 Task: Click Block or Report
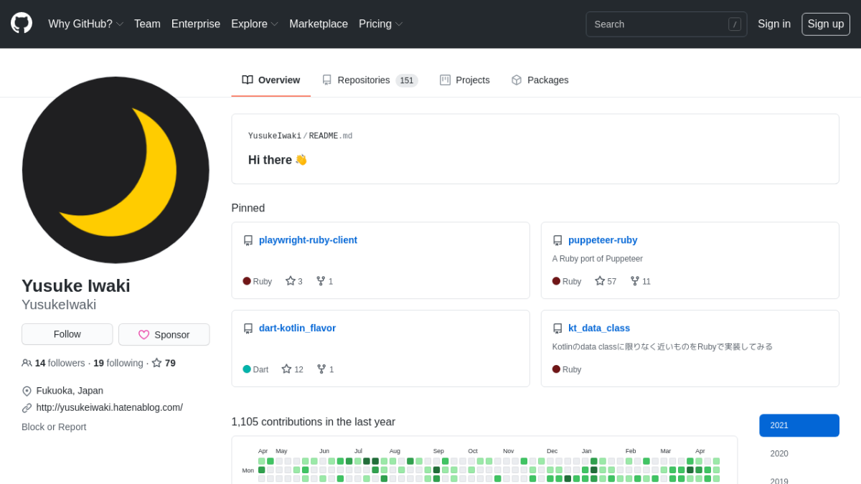[54, 427]
